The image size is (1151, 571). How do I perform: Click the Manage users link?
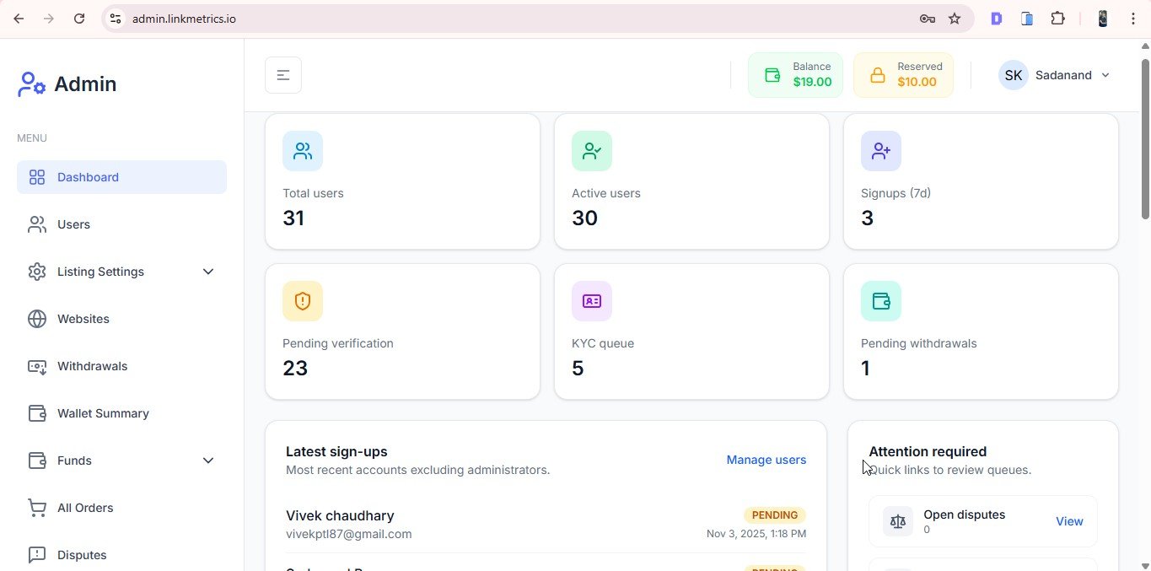point(766,460)
